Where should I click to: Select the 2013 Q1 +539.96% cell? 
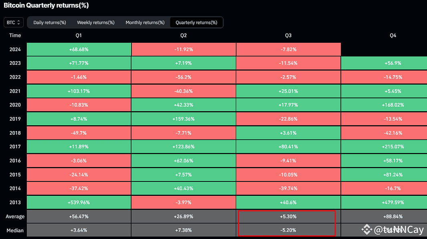pos(79,202)
